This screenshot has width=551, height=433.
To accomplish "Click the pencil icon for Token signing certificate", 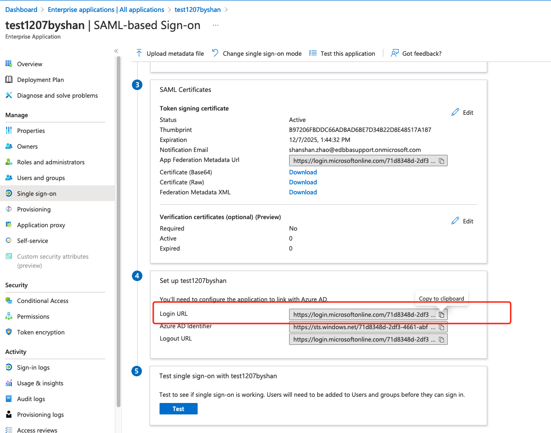I will [x=455, y=112].
